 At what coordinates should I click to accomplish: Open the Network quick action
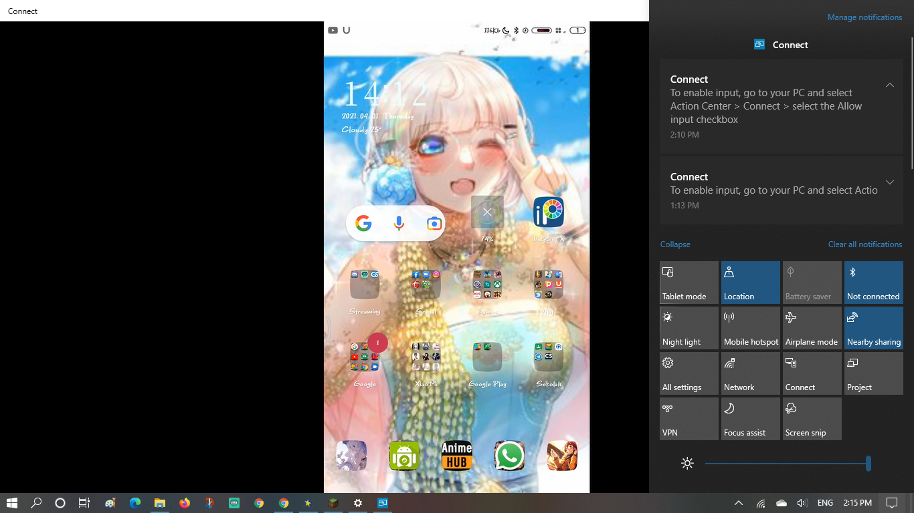click(751, 373)
